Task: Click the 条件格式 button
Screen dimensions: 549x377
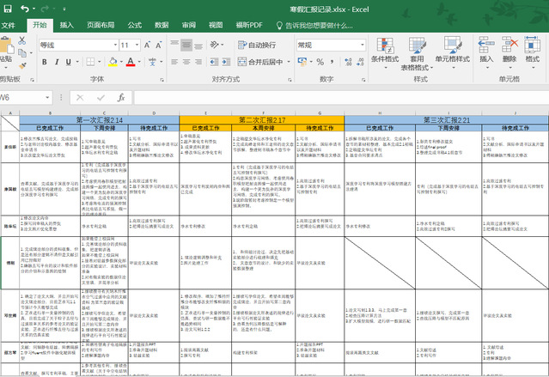Action: [x=384, y=50]
